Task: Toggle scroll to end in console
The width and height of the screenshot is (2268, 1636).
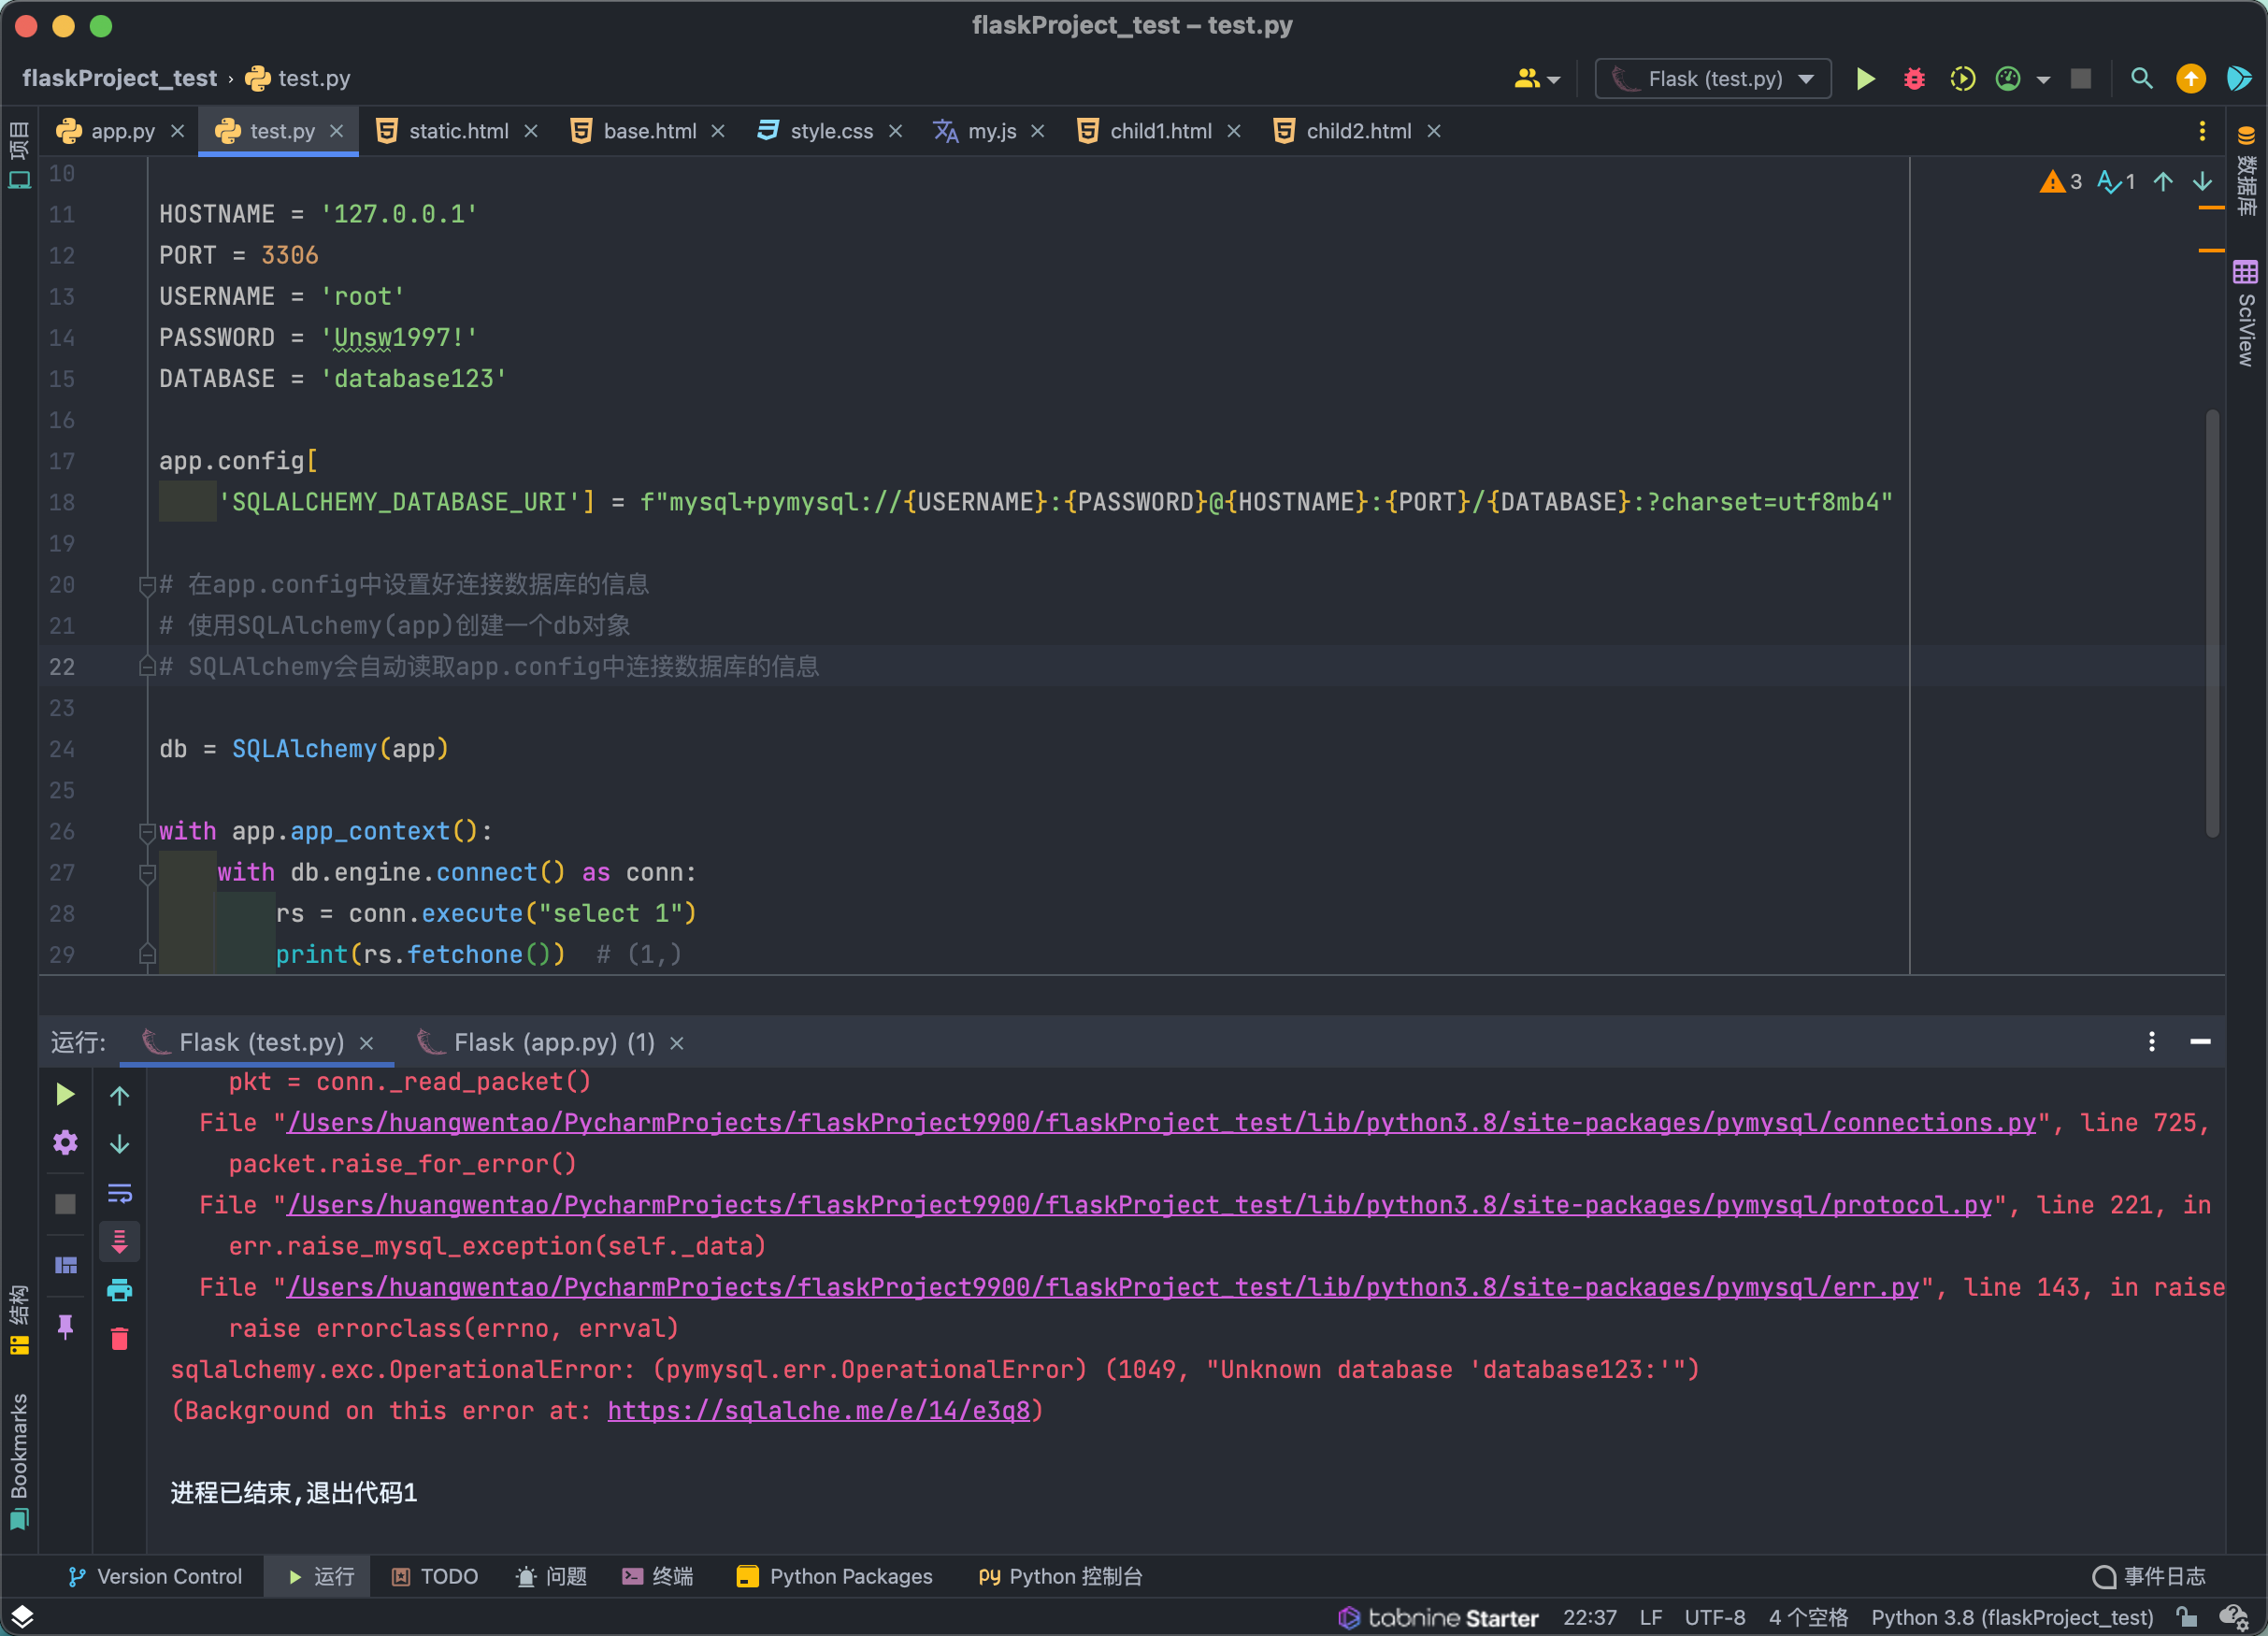Action: [x=119, y=1241]
